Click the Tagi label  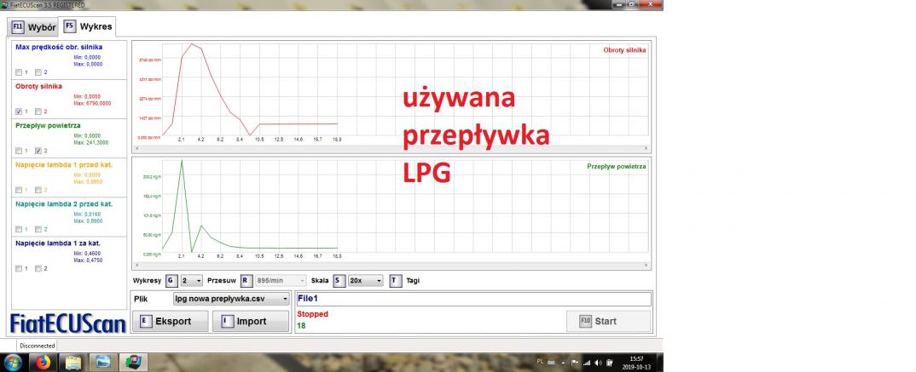413,280
